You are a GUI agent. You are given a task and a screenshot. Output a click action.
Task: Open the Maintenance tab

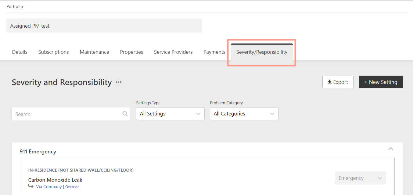pos(94,52)
